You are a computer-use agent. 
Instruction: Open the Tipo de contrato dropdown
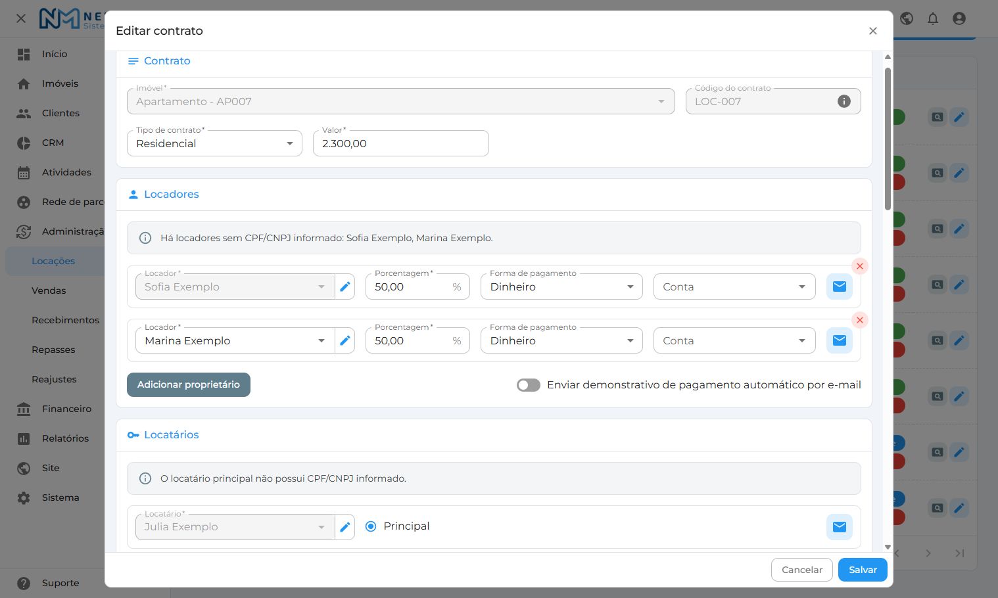coord(214,143)
